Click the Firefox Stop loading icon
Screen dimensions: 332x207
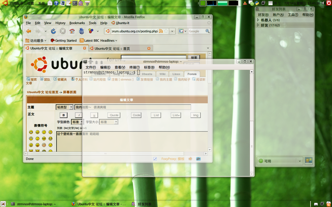click(63, 31)
